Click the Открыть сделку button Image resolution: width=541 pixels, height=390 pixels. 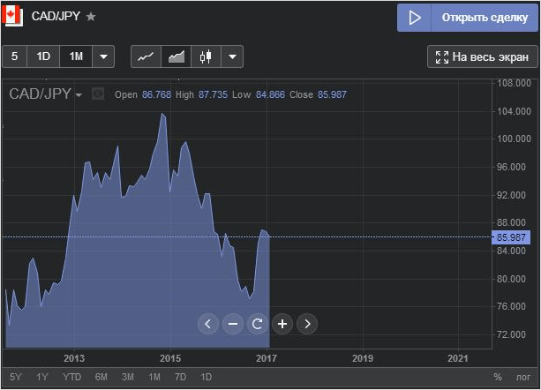click(x=468, y=18)
